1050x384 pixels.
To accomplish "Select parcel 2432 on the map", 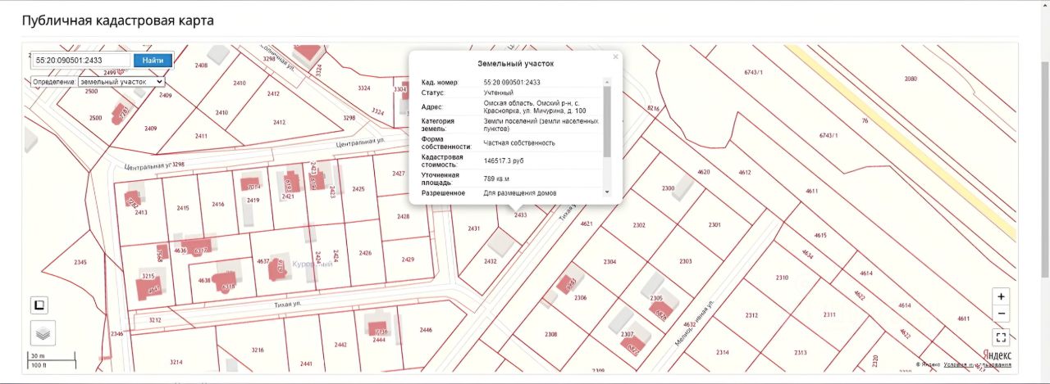I will (490, 261).
